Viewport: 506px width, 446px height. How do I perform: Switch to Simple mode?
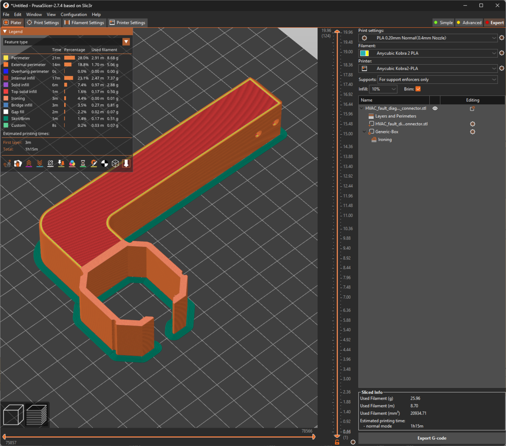pyautogui.click(x=443, y=23)
